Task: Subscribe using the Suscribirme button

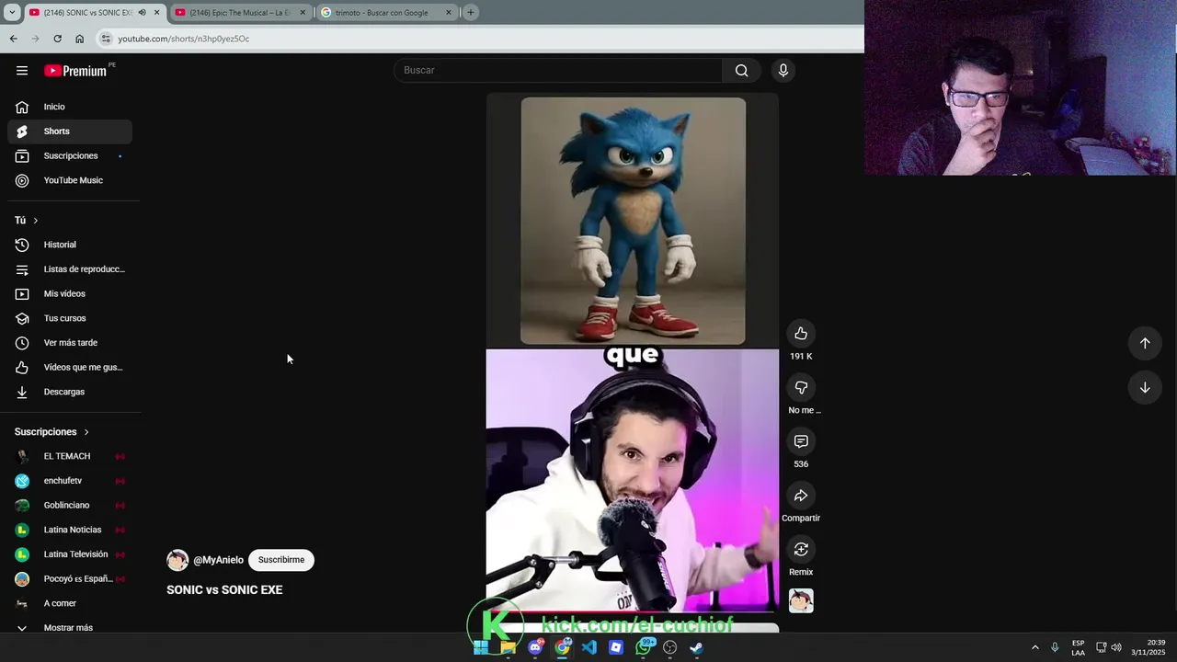Action: 281,560
